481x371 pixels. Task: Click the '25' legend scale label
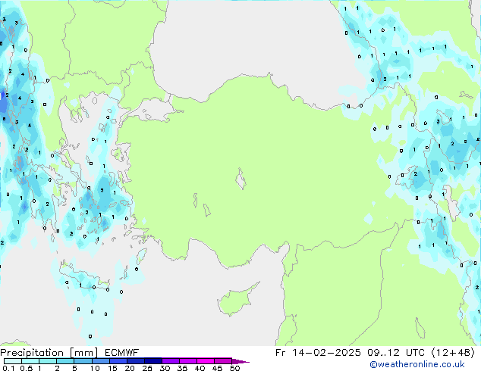coord(147,368)
